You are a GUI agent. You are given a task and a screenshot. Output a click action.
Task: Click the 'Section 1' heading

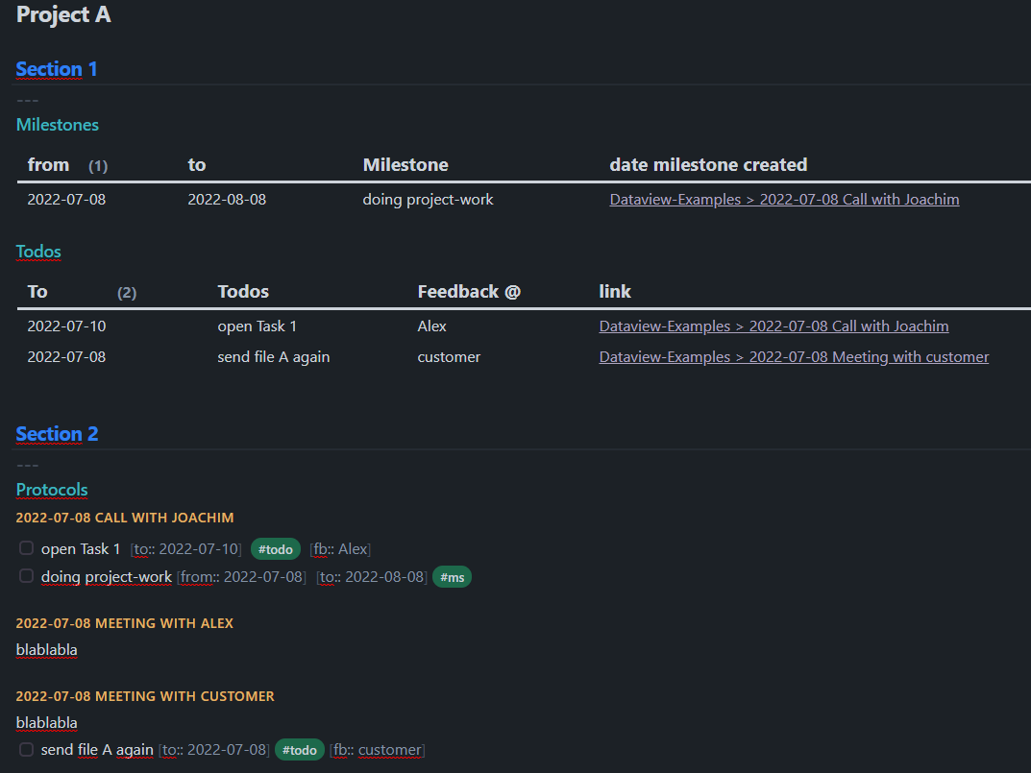coord(57,69)
